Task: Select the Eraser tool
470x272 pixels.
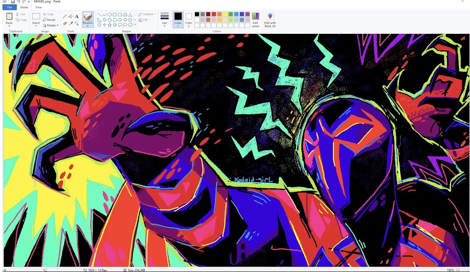Action: 65,24
